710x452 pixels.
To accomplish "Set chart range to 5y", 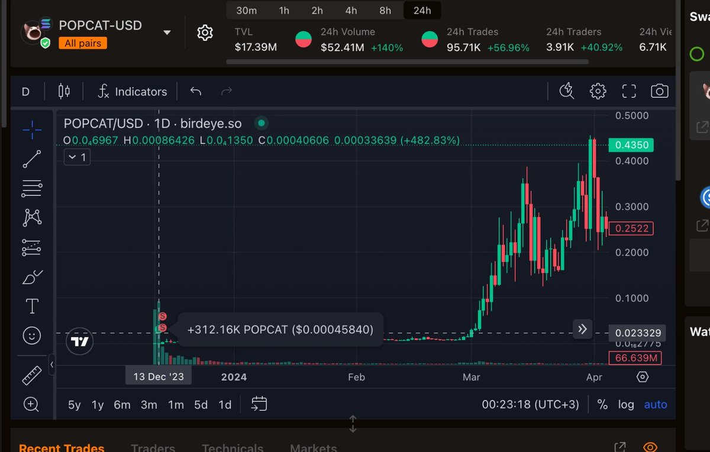I will [x=75, y=405].
